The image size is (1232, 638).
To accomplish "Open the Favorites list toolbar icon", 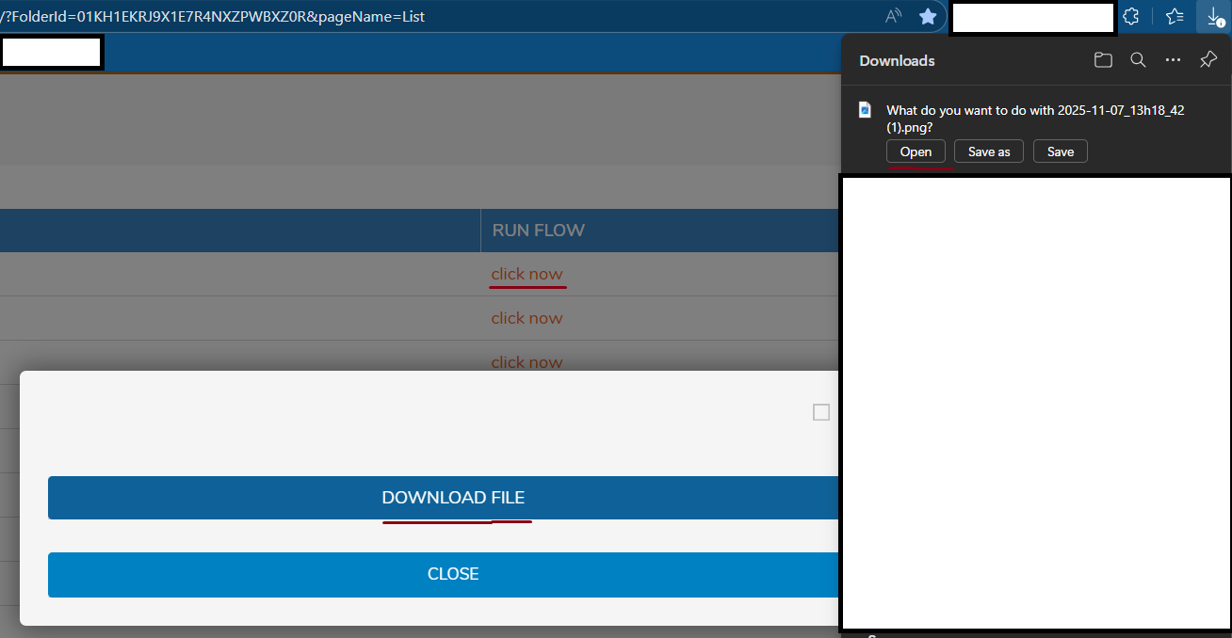I will click(1175, 16).
